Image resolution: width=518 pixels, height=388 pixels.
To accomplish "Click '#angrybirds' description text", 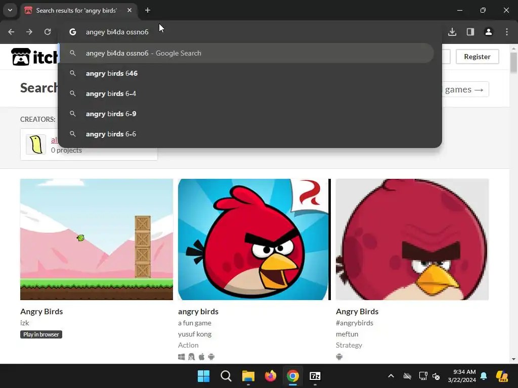I will (x=355, y=323).
